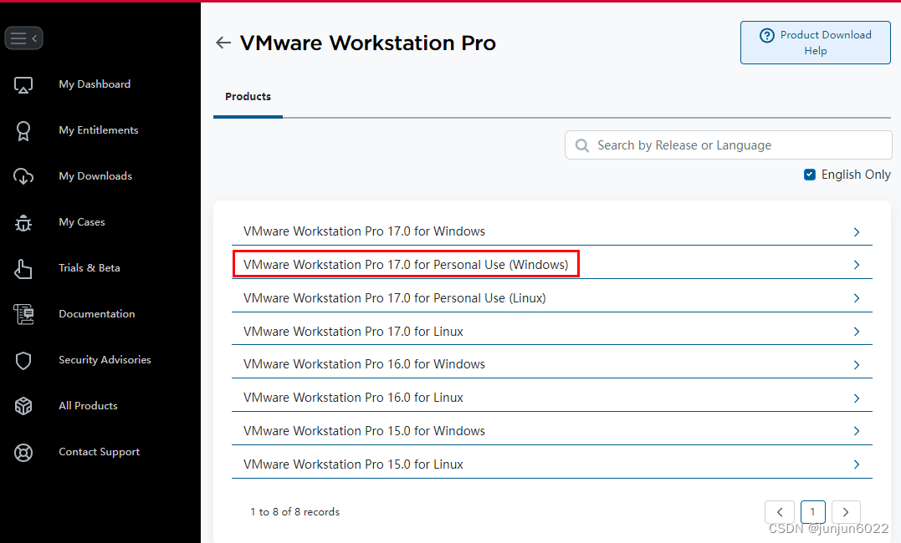Select 'VMware Workstation Pro 16.0 for Windows' text
Screen dimensions: 901x543
pos(364,364)
